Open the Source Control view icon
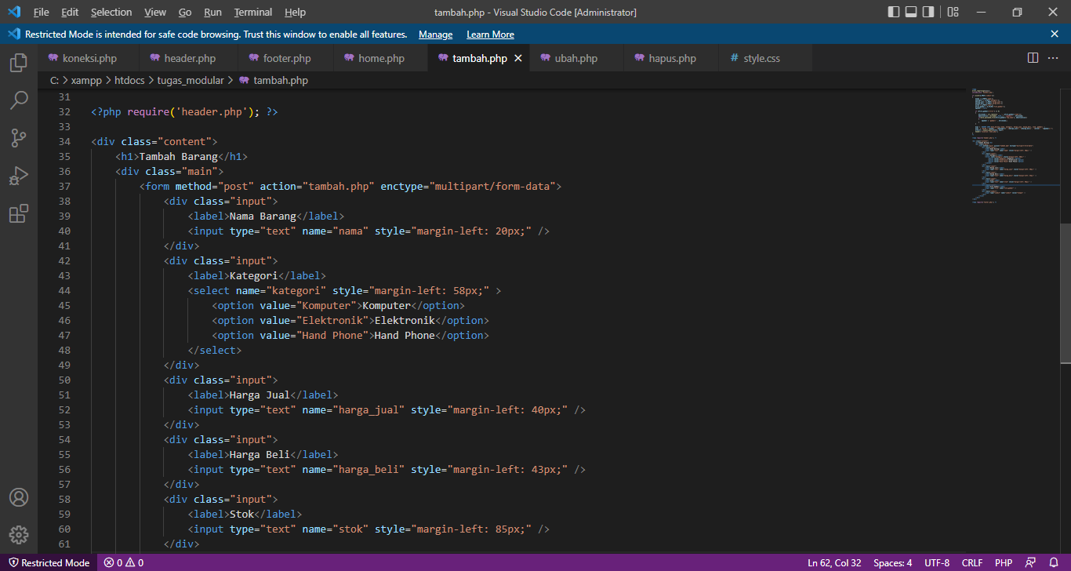Viewport: 1071px width, 571px height. click(19, 138)
